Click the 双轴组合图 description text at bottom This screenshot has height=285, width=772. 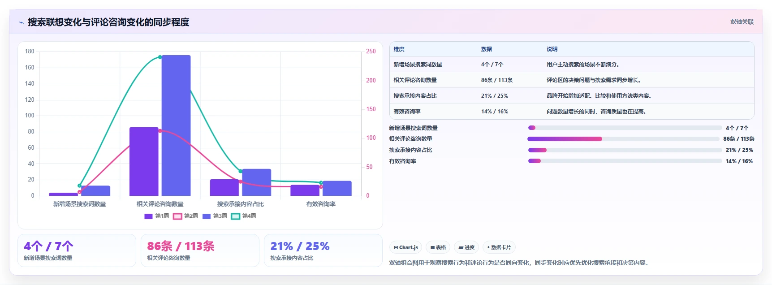[x=519, y=263]
